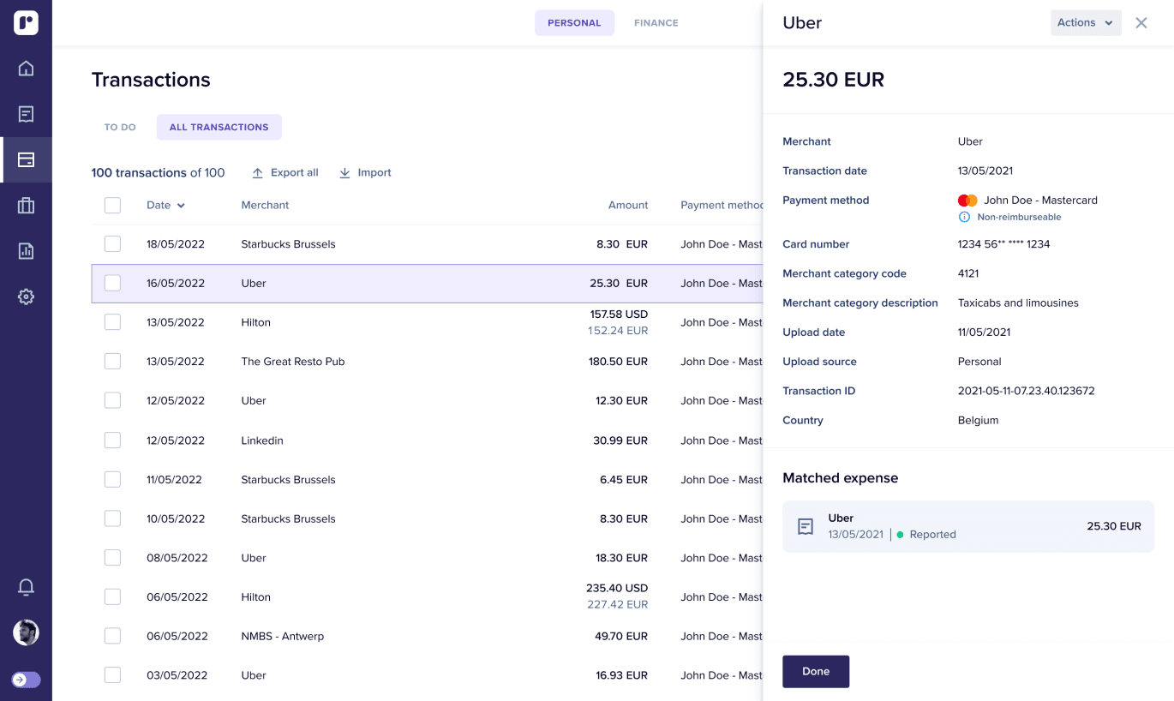Open the Home icon in sidebar
Screen dimensions: 1174x701
(26, 69)
